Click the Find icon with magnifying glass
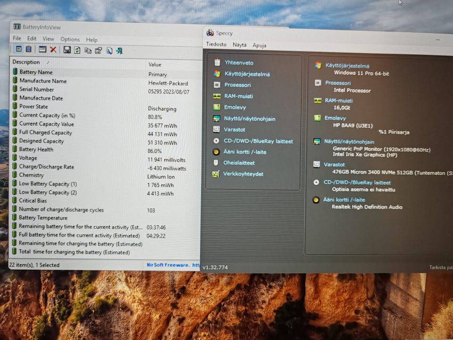 tap(109, 50)
